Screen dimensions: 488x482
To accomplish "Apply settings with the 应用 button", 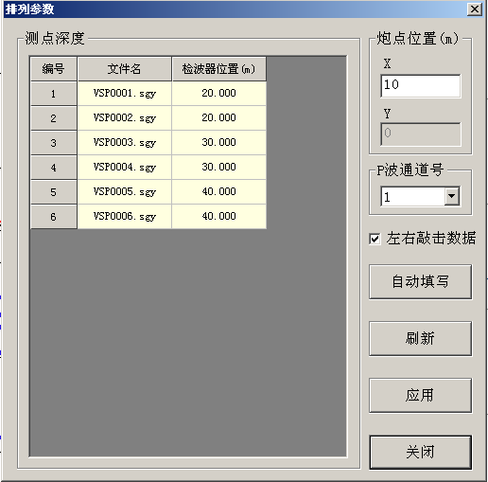I will [420, 396].
